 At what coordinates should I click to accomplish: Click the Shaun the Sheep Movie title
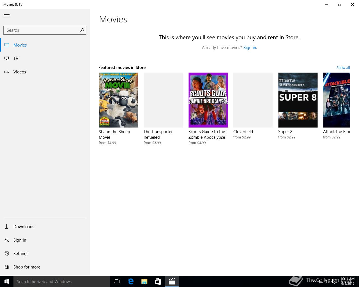coord(114,135)
